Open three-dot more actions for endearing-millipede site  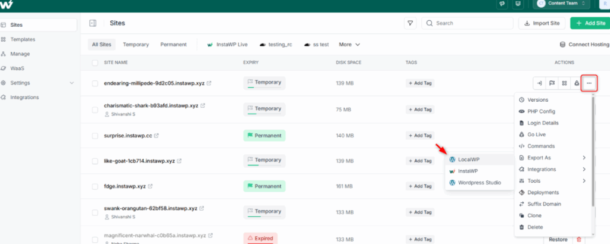589,83
